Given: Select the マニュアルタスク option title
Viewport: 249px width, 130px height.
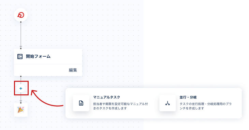Looking at the screenshot, I should coord(106,97).
